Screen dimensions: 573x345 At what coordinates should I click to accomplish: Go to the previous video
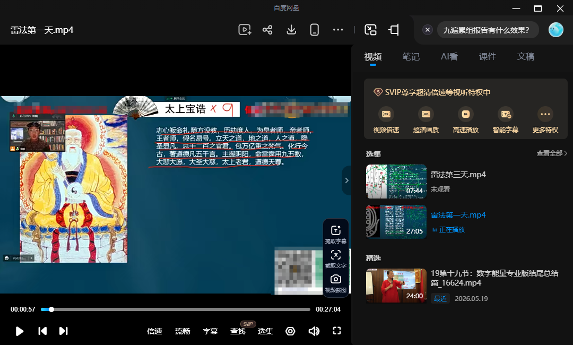42,331
